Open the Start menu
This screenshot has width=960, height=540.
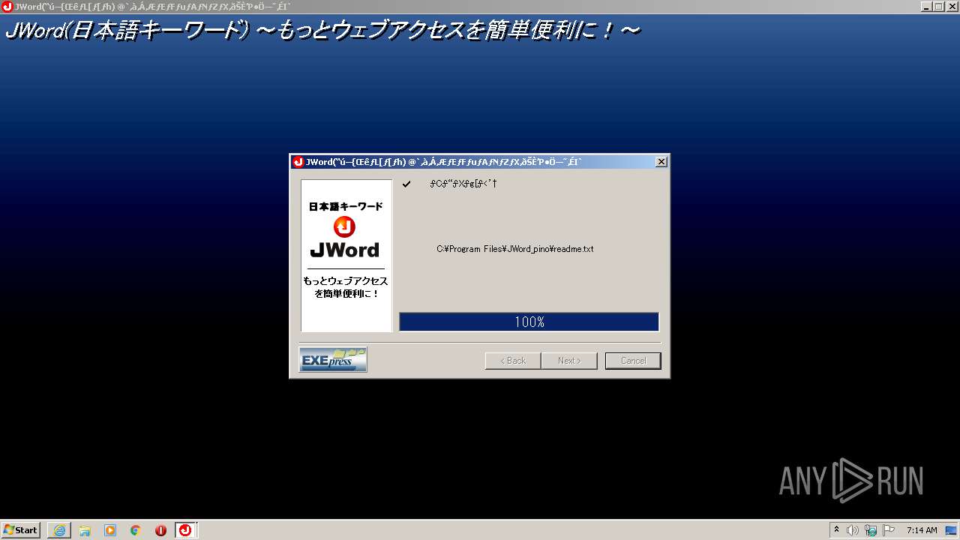click(21, 530)
